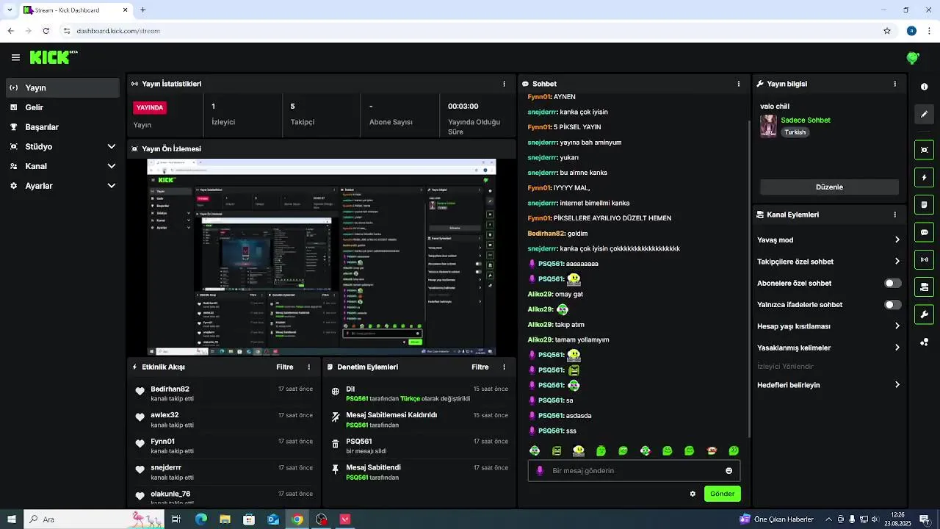This screenshot has width=940, height=529.
Task: Open the hamburger menu beside the Kick logo
Action: (x=15, y=57)
